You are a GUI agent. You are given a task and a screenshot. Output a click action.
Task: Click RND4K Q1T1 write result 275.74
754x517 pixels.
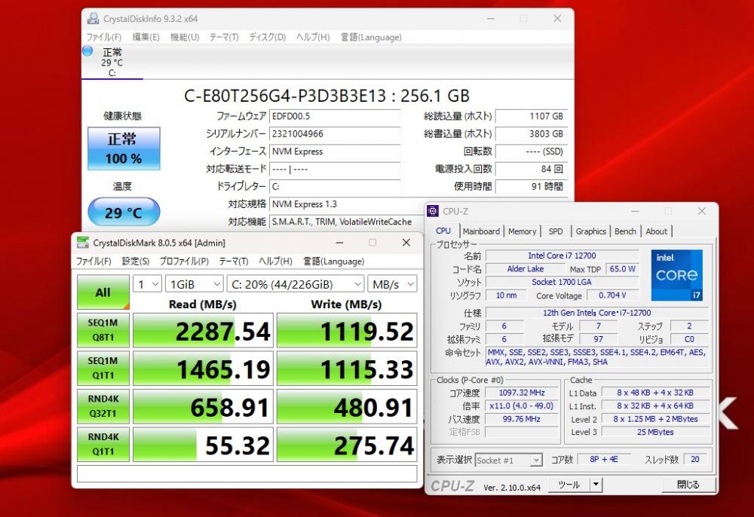(x=347, y=445)
